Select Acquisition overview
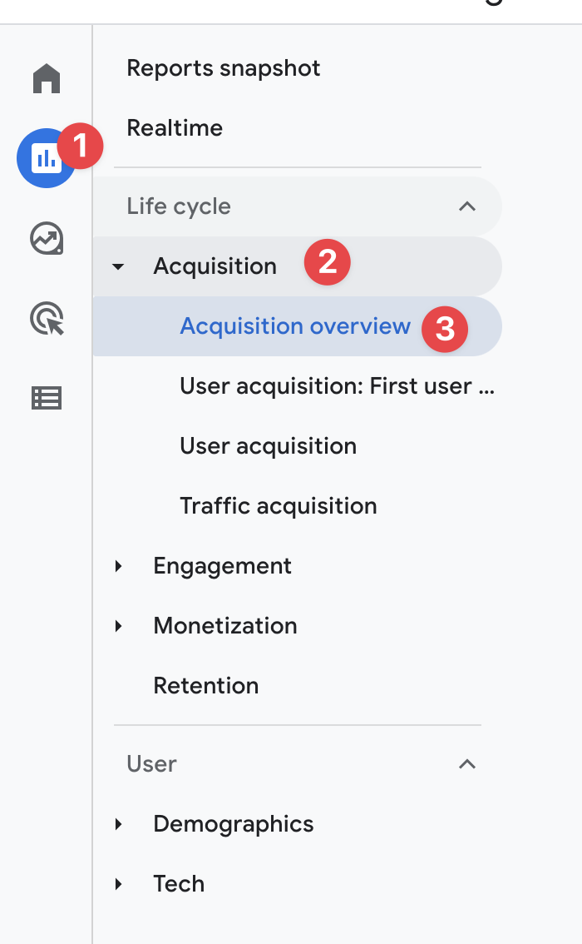The height and width of the screenshot is (944, 582). (x=297, y=326)
